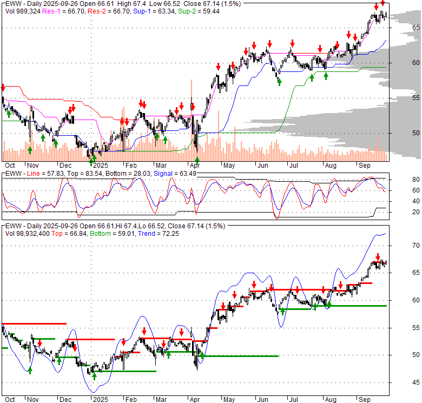Screen dimensions: 422x403
Task: Select the 70 price level label
Action: [x=416, y=246]
